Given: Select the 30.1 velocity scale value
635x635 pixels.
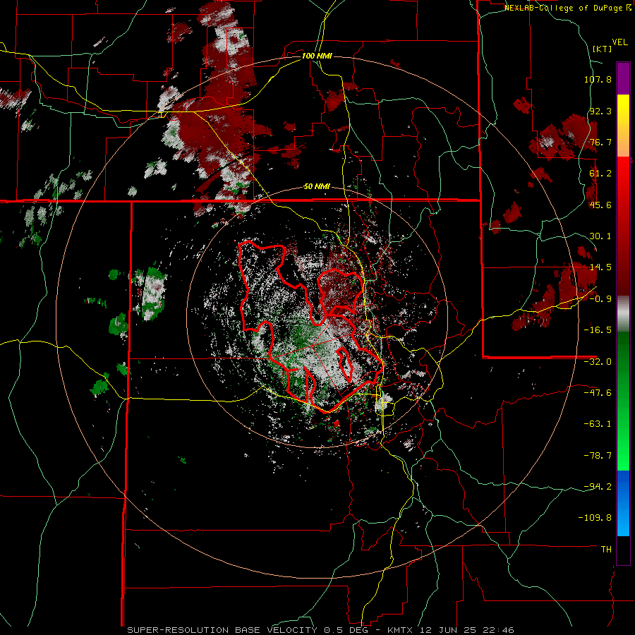Looking at the screenshot, I should pyautogui.click(x=600, y=236).
